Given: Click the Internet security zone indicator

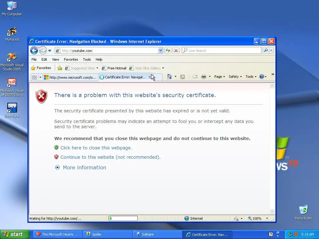Looking at the screenshot, I should (x=194, y=218).
